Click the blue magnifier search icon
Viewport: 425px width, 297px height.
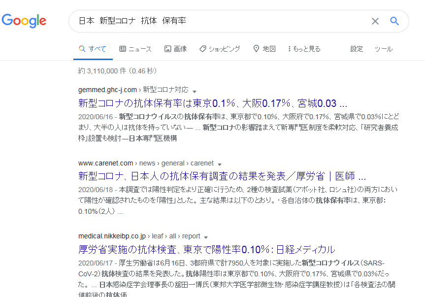[x=394, y=21]
